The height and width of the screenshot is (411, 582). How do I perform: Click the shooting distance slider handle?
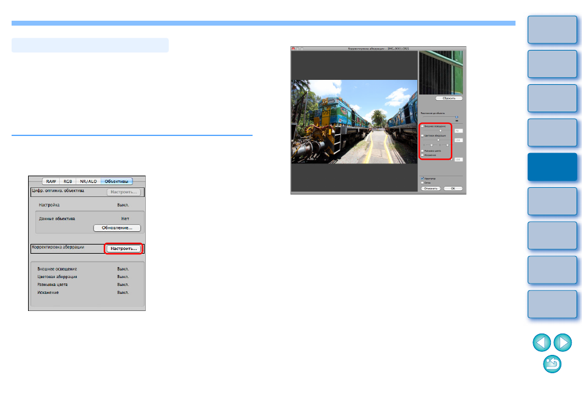(x=456, y=117)
